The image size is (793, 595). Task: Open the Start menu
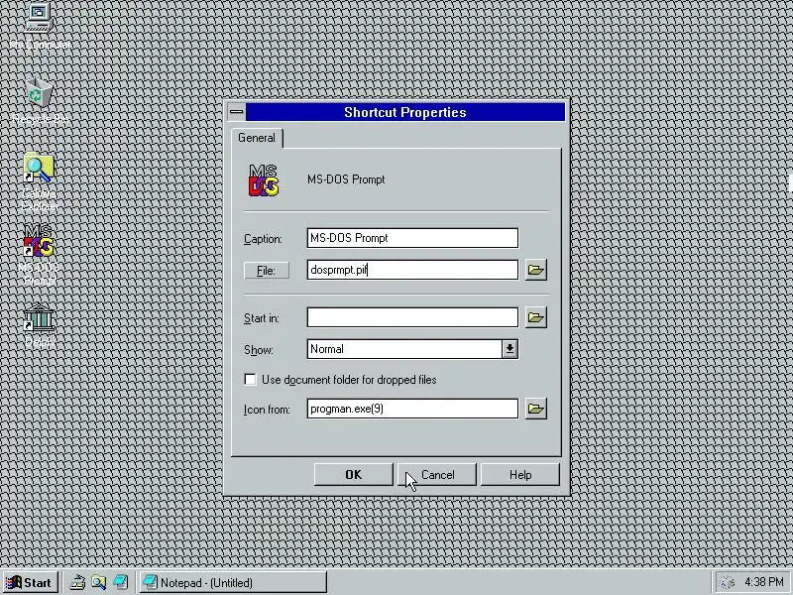click(x=31, y=582)
